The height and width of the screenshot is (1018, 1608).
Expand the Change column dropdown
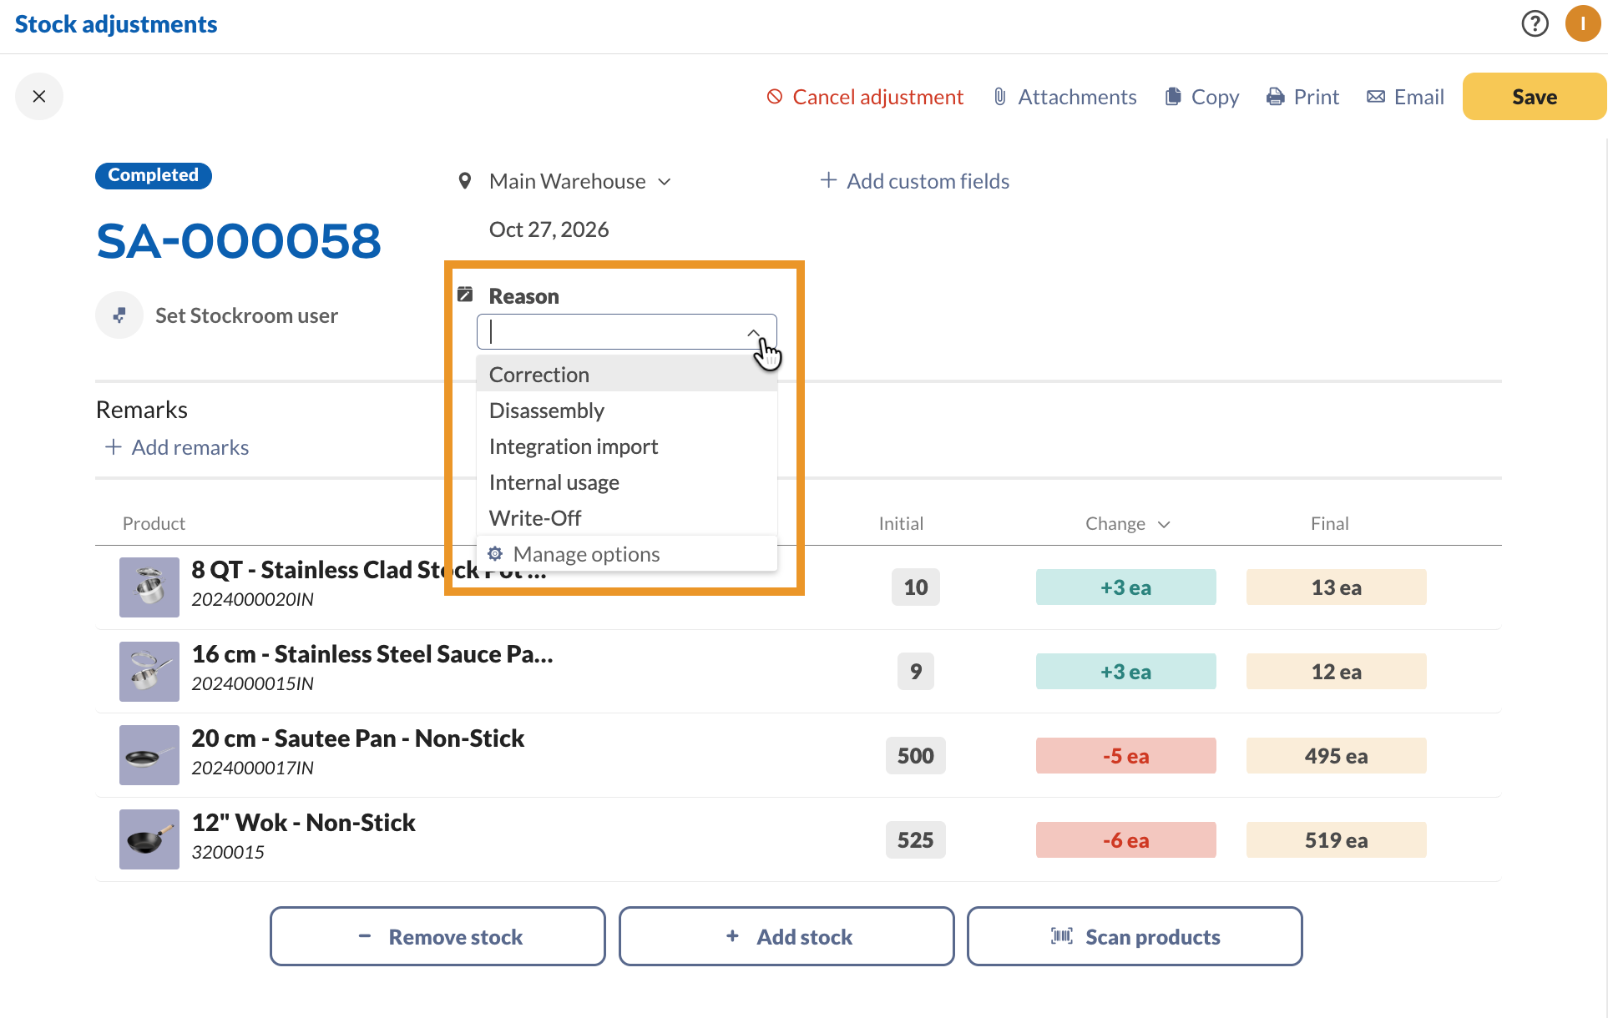1164,524
